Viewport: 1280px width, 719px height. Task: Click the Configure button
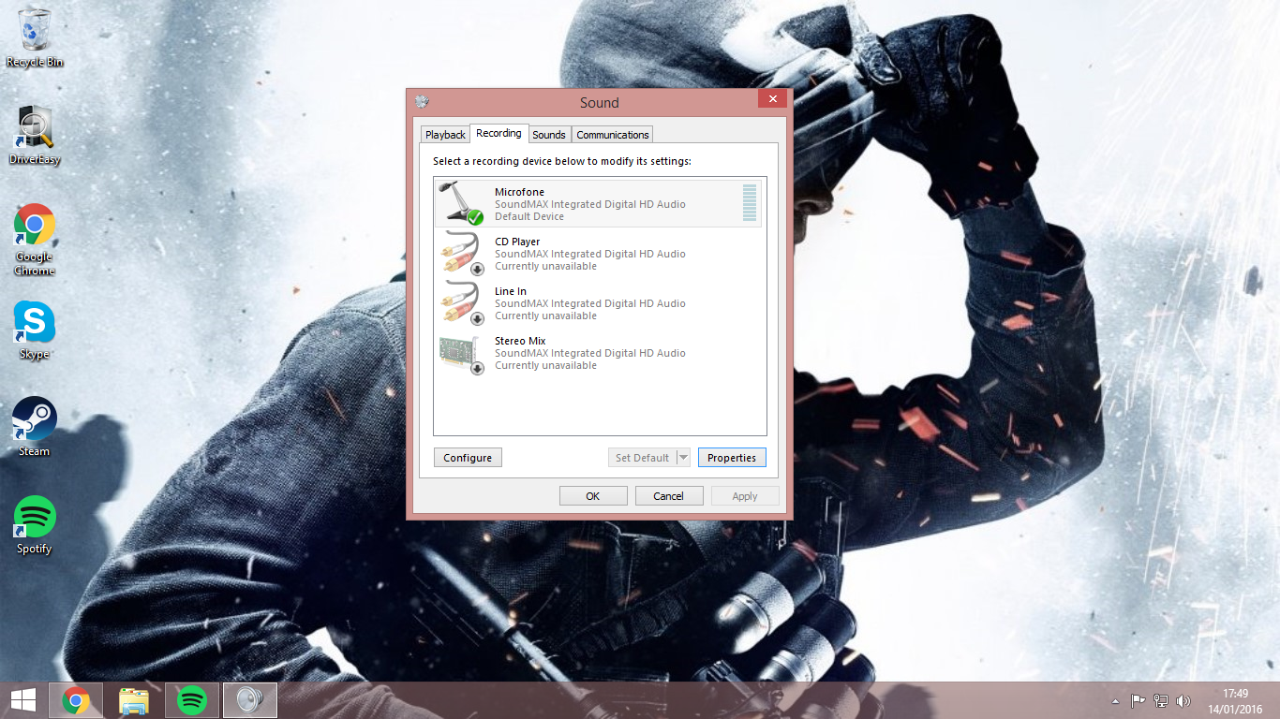click(x=468, y=458)
